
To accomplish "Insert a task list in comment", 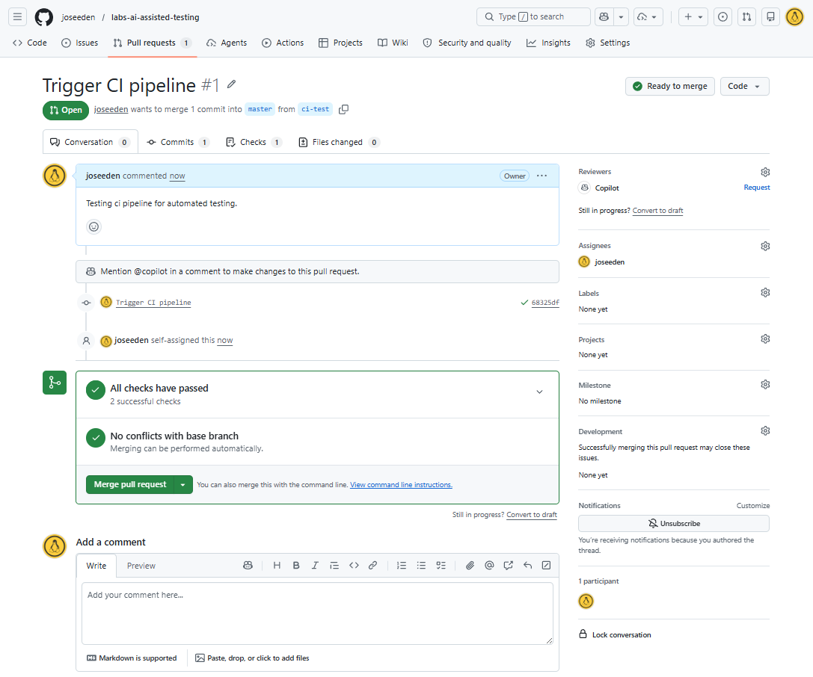I will (x=441, y=565).
